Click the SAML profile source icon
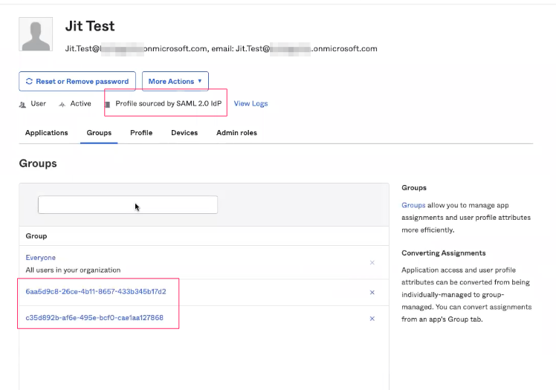 (108, 104)
